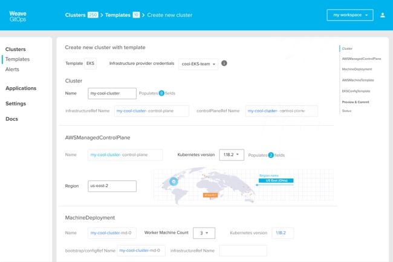Image resolution: width=393 pixels, height=262 pixels.
Task: Click the credentials info icon
Action: coord(224,64)
